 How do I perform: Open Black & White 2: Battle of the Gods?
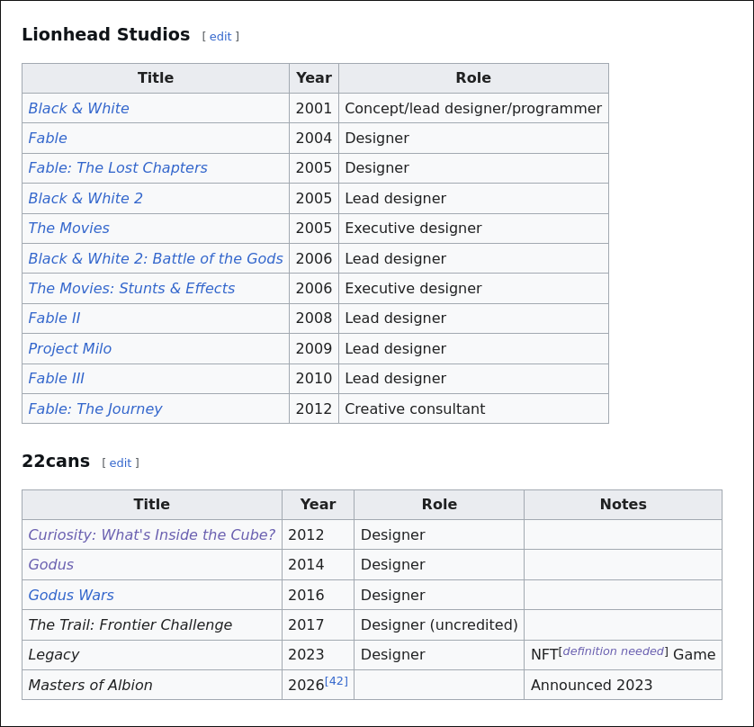pos(155,258)
